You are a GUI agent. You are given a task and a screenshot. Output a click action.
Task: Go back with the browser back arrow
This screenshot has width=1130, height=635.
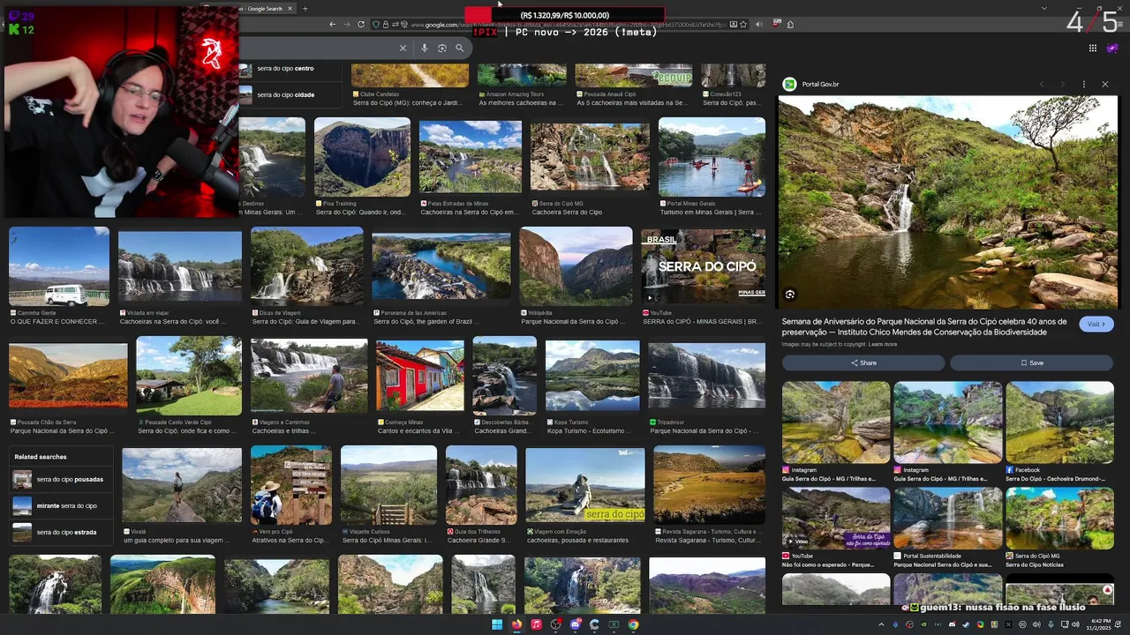pyautogui.click(x=332, y=25)
